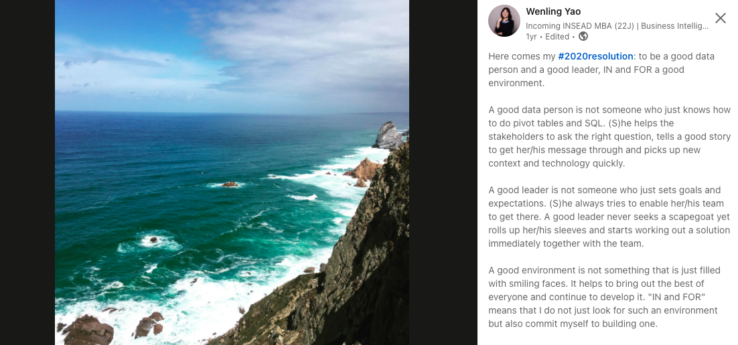The height and width of the screenshot is (345, 738).
Task: Click the tall rock pinnacle on the horizon
Action: click(x=388, y=135)
